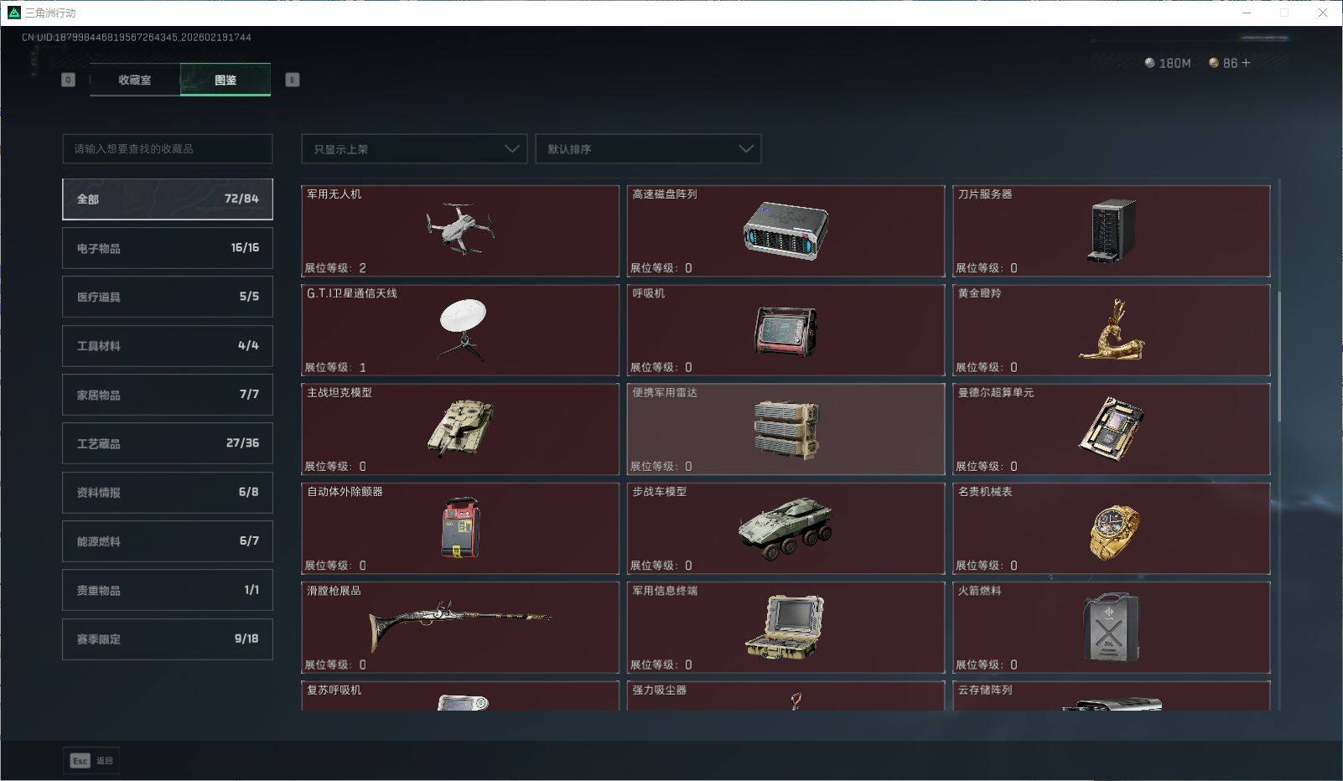Switch to the 收藏室 tab
1343x781 pixels.
coord(133,80)
